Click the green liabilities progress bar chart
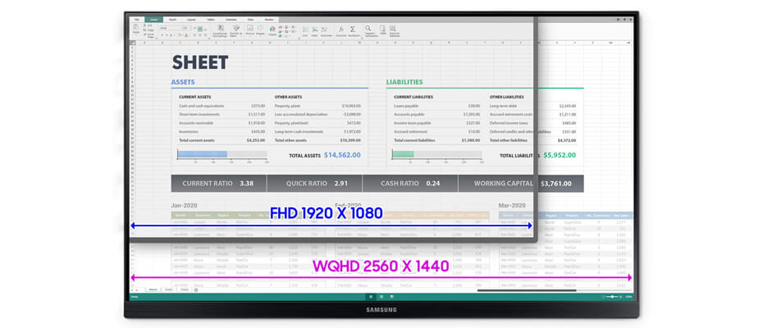Screen dimensions: 763x328 pyautogui.click(x=403, y=154)
